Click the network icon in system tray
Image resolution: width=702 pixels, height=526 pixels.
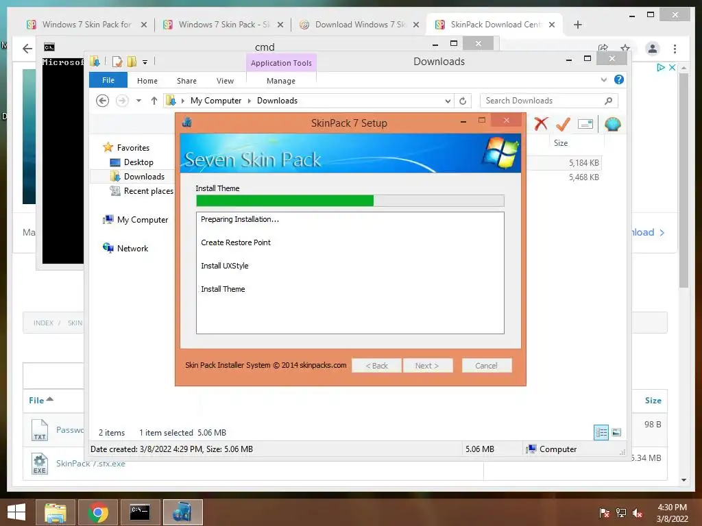click(621, 513)
